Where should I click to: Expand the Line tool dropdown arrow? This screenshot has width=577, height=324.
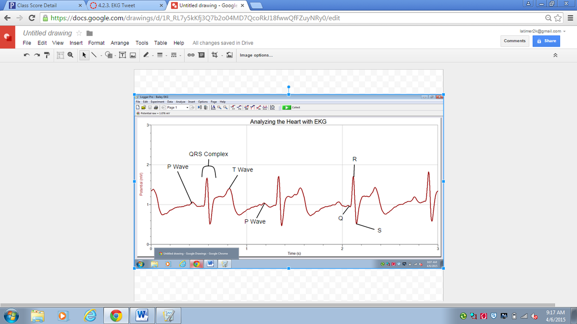pyautogui.click(x=101, y=56)
